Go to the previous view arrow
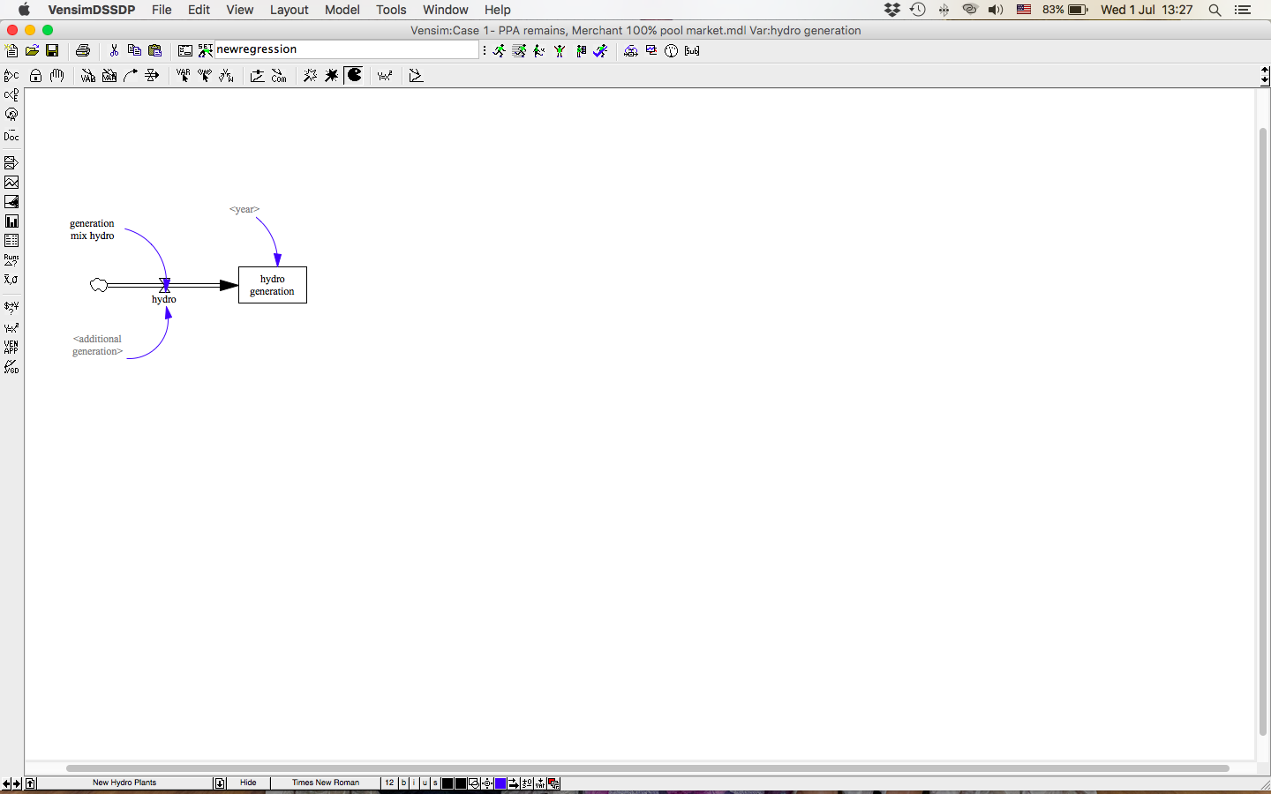 coord(7,783)
